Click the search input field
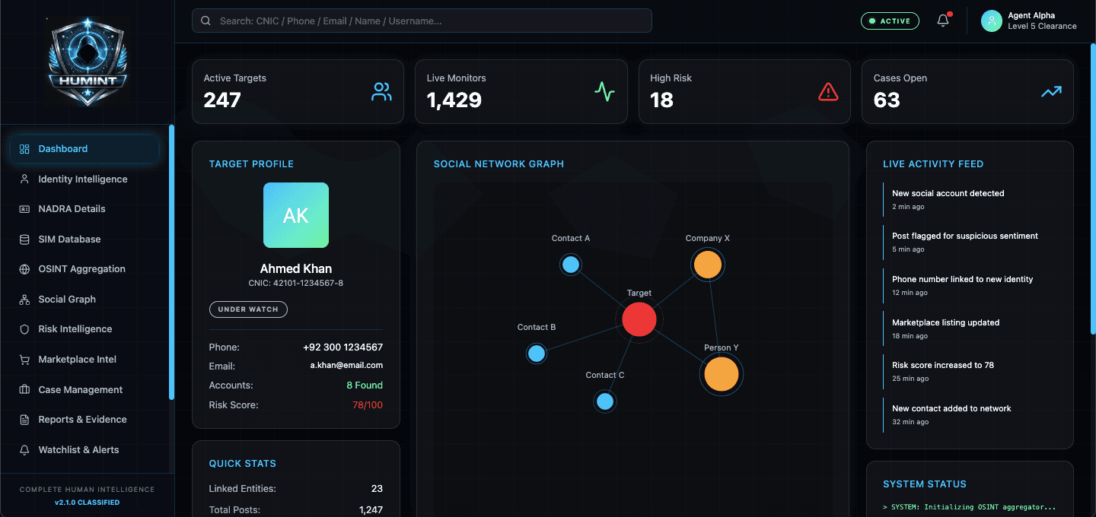This screenshot has height=517, width=1096. [422, 21]
